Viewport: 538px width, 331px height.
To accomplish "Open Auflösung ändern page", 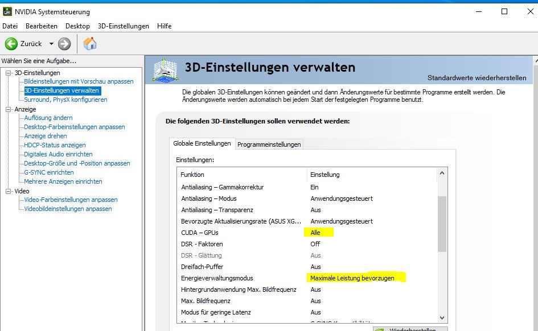I will tap(48, 118).
